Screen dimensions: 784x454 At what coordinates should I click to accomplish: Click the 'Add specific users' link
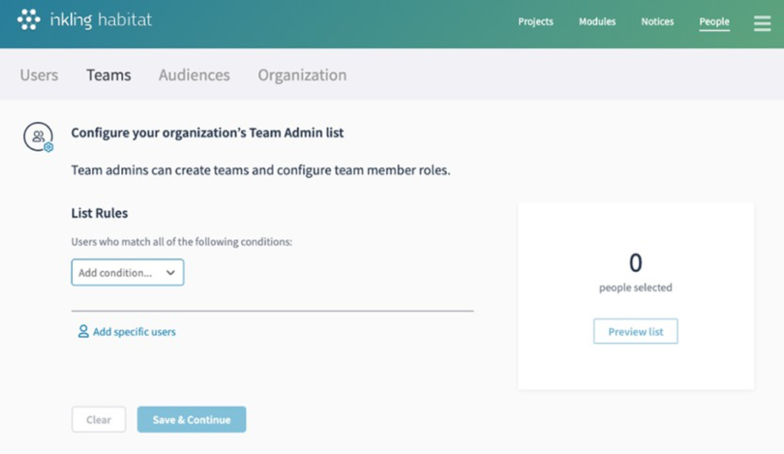pos(134,332)
